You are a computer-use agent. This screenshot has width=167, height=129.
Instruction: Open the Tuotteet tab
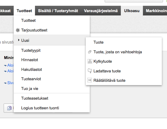(x=24, y=11)
